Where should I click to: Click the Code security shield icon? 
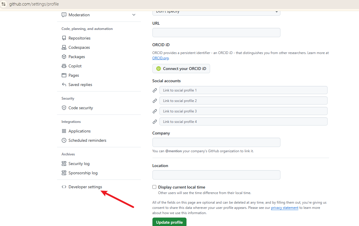[64, 108]
